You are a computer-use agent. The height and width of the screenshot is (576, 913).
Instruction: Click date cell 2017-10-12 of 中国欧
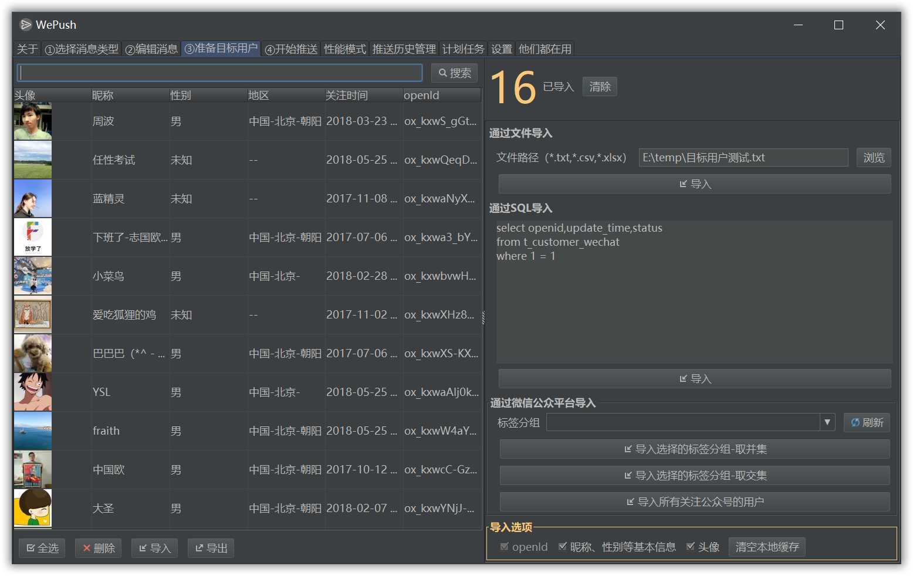click(364, 470)
